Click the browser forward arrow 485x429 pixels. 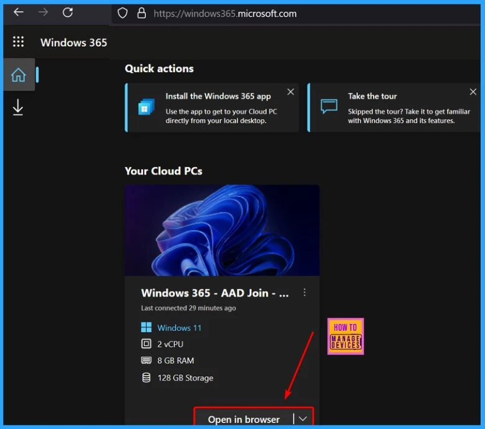click(43, 12)
